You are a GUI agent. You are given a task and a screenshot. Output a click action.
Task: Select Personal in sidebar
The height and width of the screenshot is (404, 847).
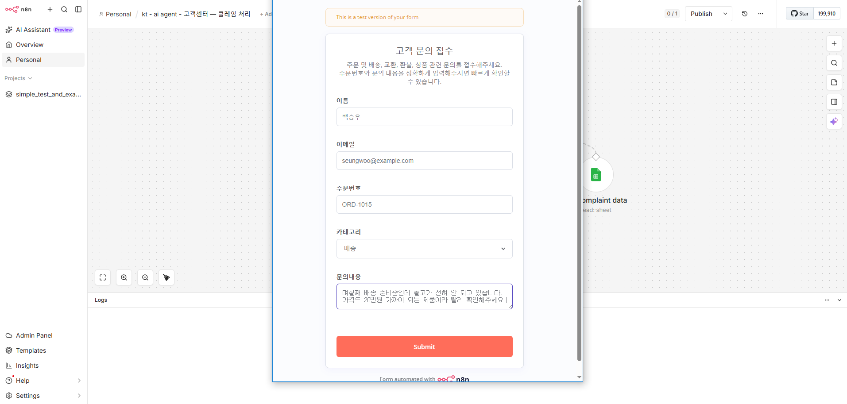[43, 60]
